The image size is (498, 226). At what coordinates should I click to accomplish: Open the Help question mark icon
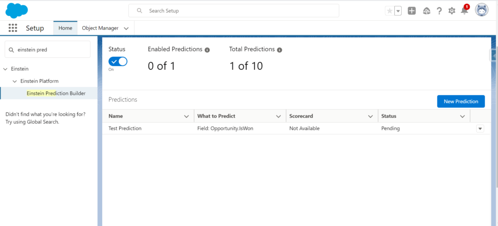tap(439, 11)
